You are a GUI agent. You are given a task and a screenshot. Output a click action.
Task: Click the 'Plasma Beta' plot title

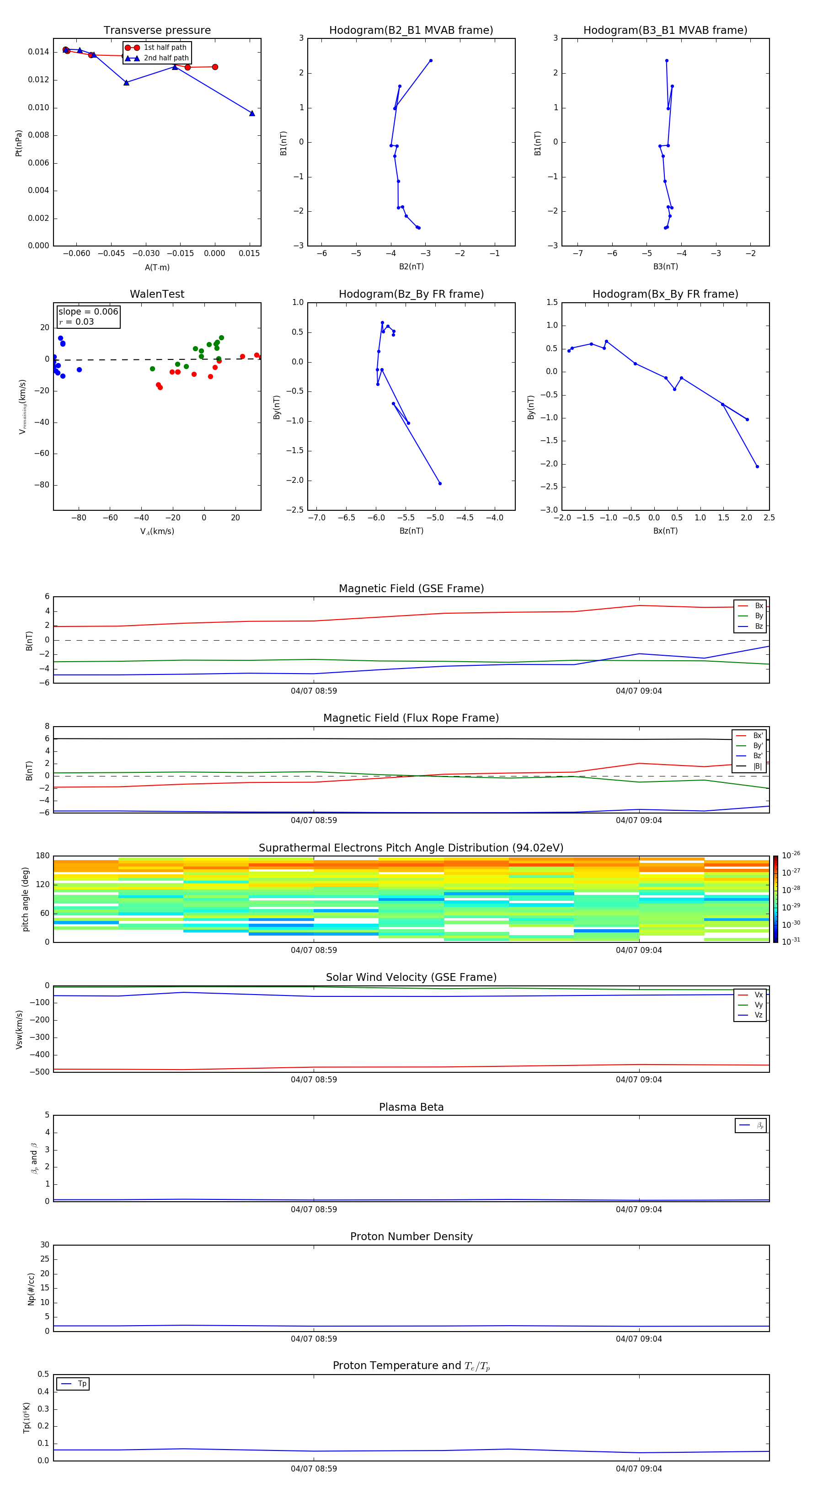coord(411,1107)
